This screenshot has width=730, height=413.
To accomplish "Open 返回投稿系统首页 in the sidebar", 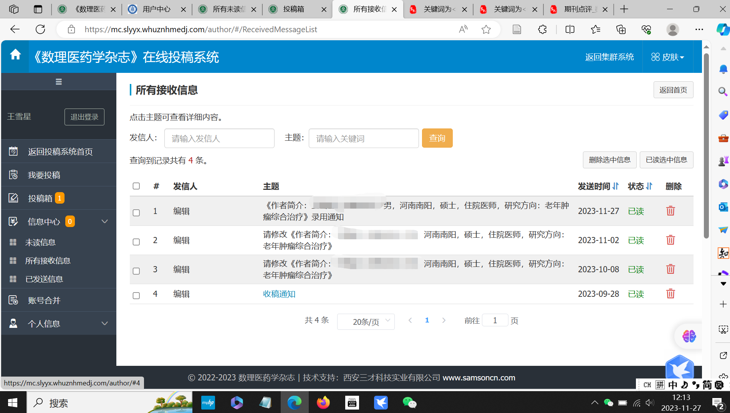I will point(59,151).
